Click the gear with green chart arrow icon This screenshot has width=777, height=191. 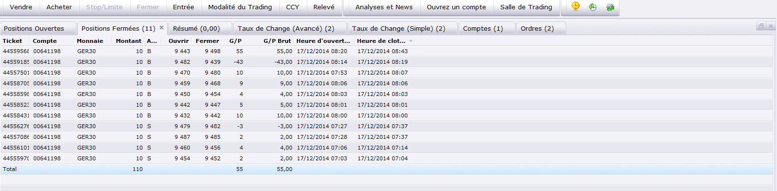point(610,7)
